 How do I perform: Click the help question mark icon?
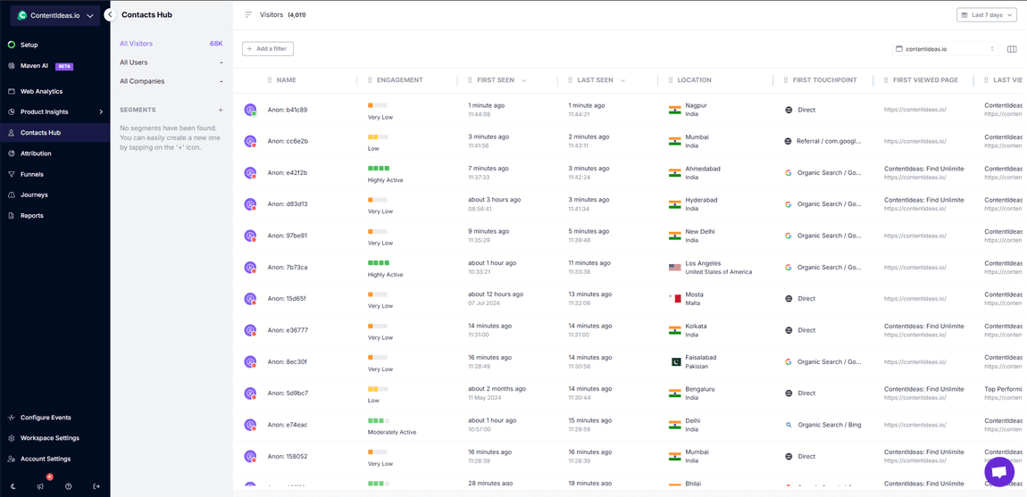tap(68, 486)
